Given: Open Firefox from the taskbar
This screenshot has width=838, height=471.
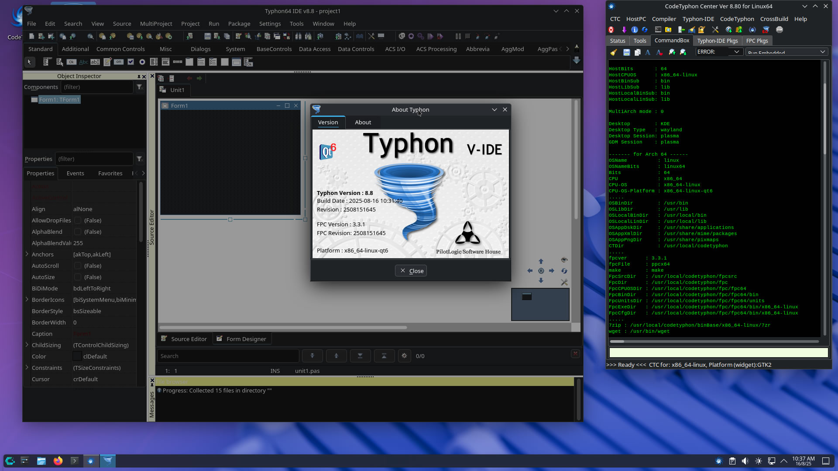Looking at the screenshot, I should (58, 461).
